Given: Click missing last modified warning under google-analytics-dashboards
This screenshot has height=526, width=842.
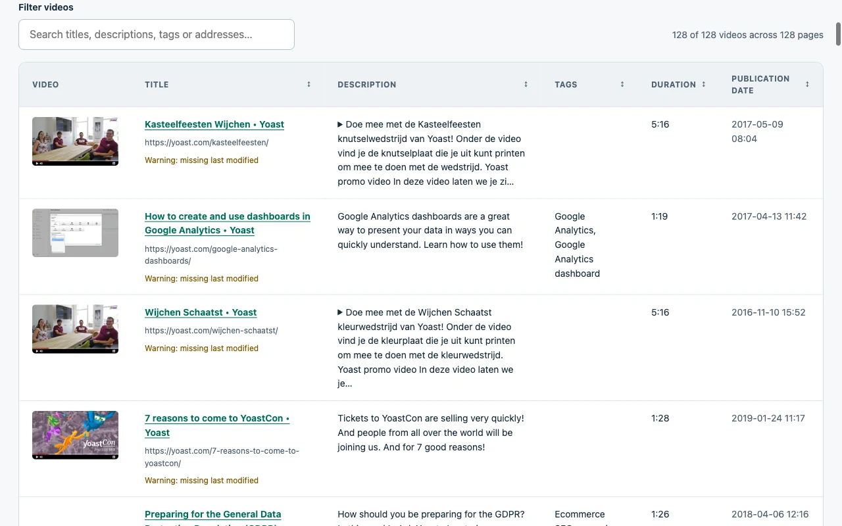Looking at the screenshot, I should (x=201, y=279).
